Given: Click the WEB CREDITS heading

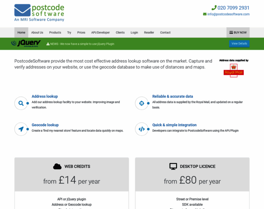Looking at the screenshot, I should click(x=77, y=167).
